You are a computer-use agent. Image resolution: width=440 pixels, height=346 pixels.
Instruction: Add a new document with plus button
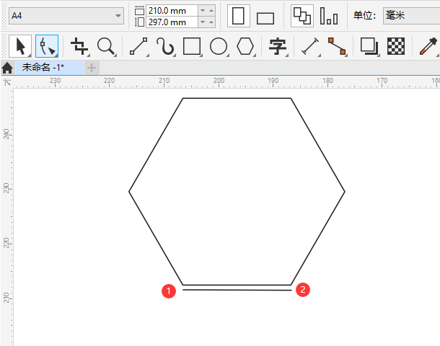92,68
